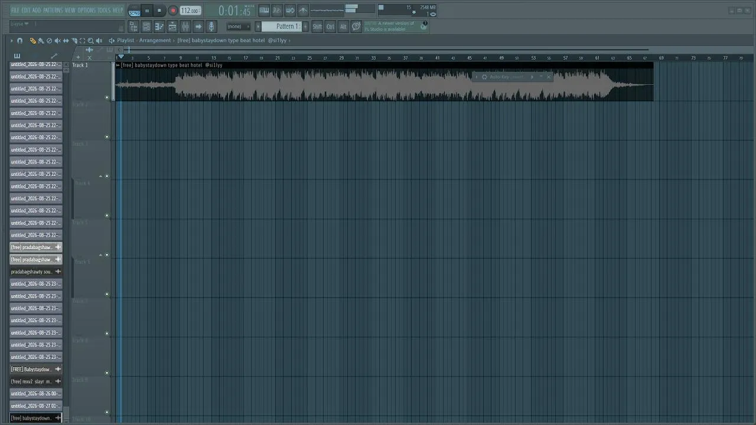Screen dimensions: 756x425
Task: Select the Delete tool
Action: point(49,41)
